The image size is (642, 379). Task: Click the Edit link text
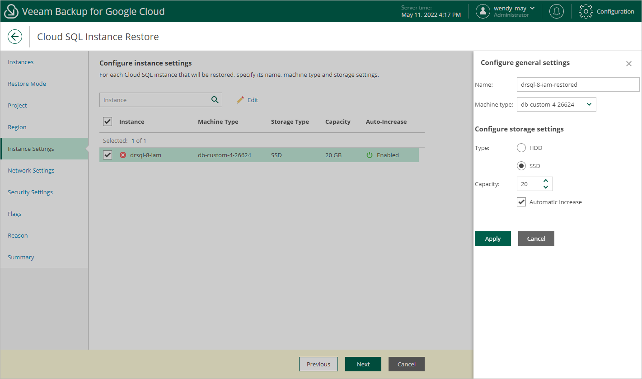253,100
